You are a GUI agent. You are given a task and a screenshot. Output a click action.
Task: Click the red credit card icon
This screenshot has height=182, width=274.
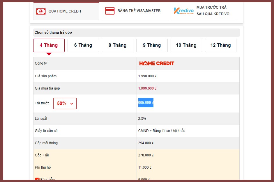[110, 11]
